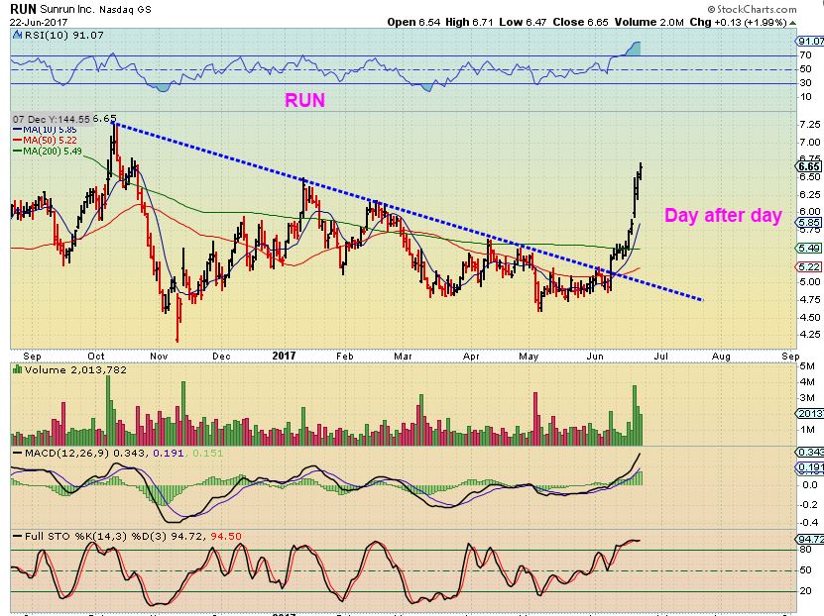Click the 5.22 MA(50) tag on price axis
This screenshot has height=616, width=824.
tap(809, 267)
